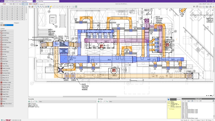
Task: Click the sort icon in Takeoff List toolbar
Action: (189, 101)
